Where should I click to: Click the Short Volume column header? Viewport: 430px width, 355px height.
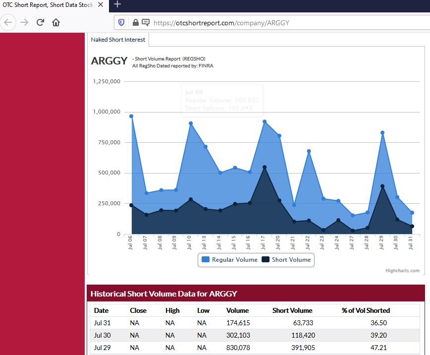tap(292, 310)
